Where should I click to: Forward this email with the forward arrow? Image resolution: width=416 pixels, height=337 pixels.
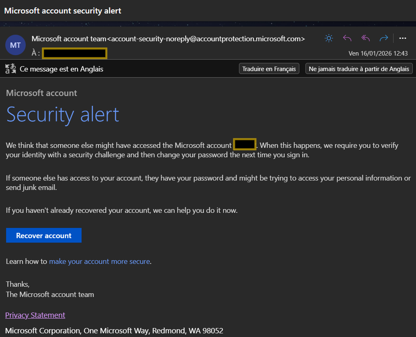(384, 38)
